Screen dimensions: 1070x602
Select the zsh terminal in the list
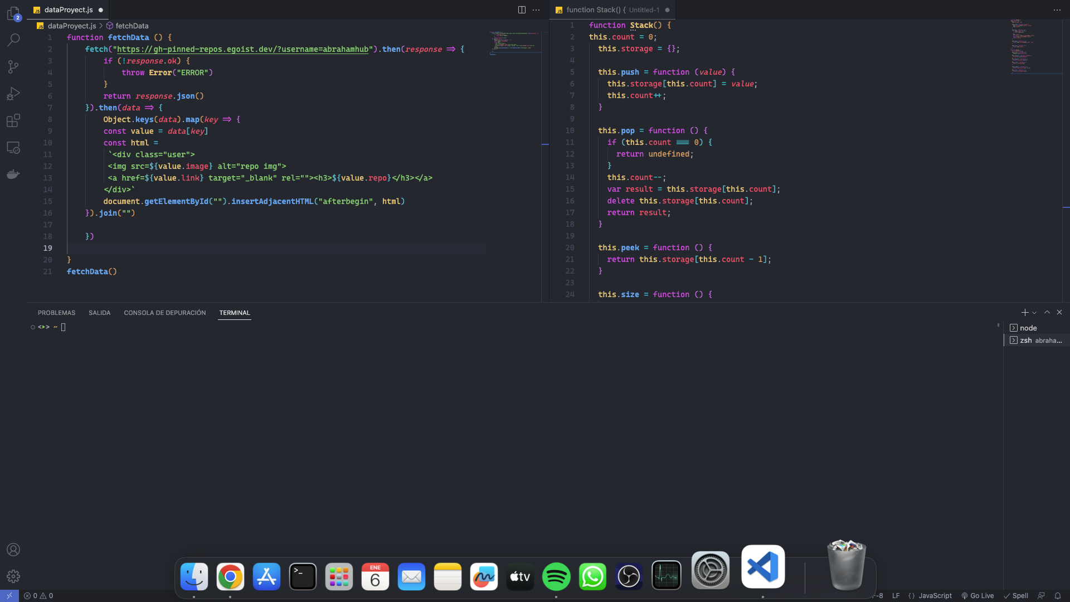pyautogui.click(x=1037, y=340)
